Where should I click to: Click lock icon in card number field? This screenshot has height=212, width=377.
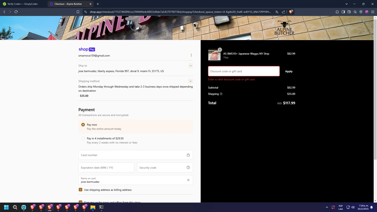188,155
